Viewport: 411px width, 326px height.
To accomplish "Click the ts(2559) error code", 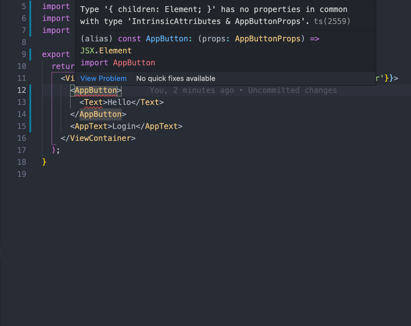I will pos(332,21).
